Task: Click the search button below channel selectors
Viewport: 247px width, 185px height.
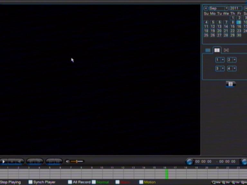Action: point(231,84)
